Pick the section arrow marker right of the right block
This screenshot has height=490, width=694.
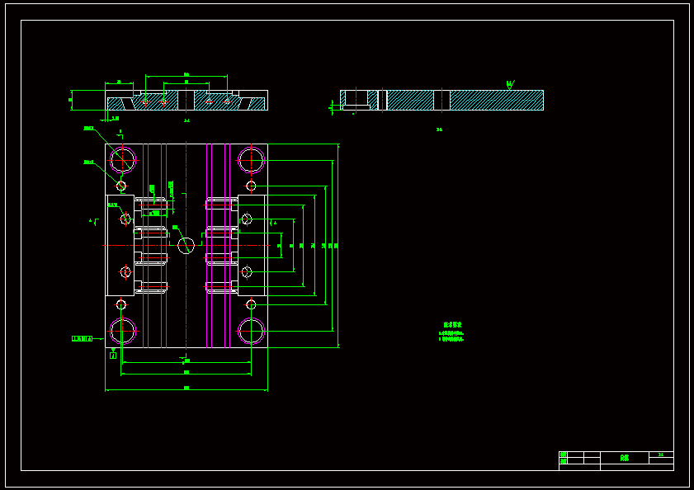coord(272,222)
